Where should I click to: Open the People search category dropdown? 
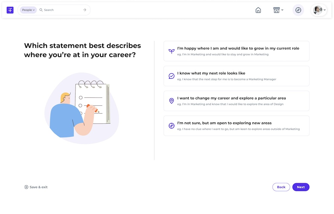pyautogui.click(x=28, y=10)
